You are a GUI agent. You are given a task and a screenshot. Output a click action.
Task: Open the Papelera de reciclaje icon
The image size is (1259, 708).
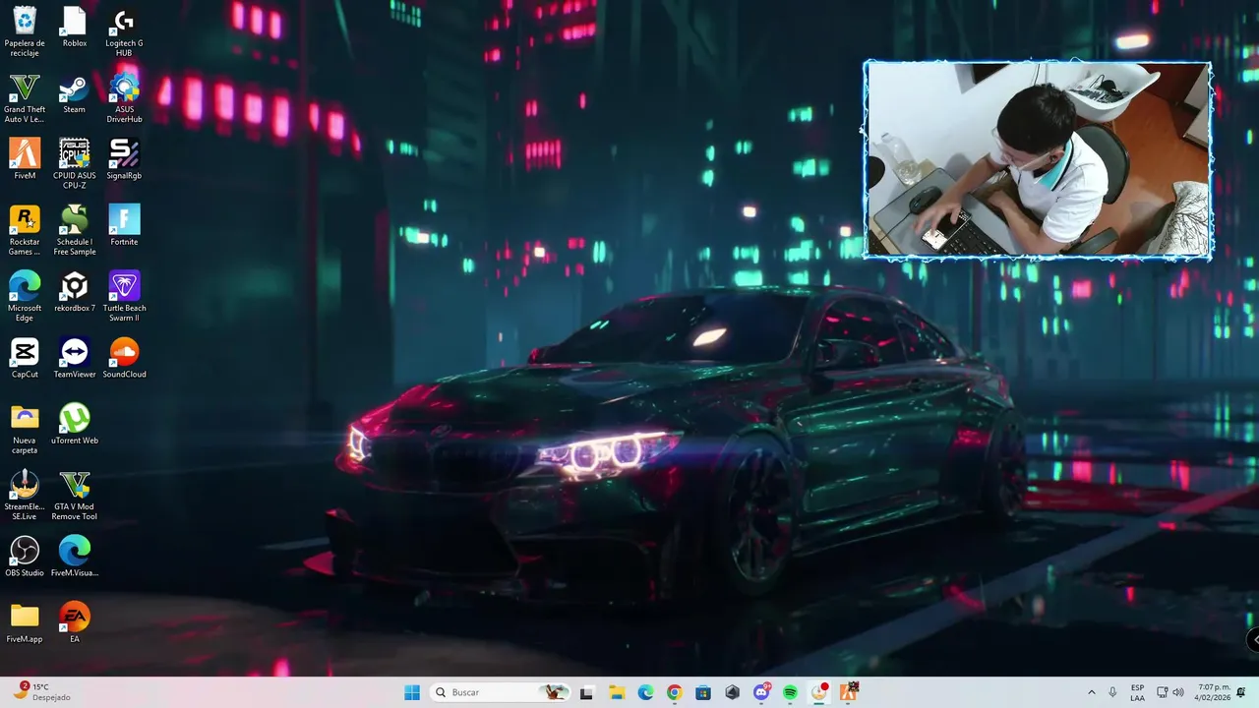pyautogui.click(x=25, y=30)
